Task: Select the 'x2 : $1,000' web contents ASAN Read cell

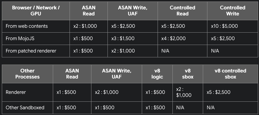Action: (85, 26)
